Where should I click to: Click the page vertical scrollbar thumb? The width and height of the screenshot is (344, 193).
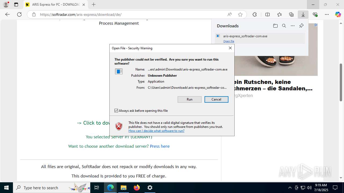click(x=341, y=82)
